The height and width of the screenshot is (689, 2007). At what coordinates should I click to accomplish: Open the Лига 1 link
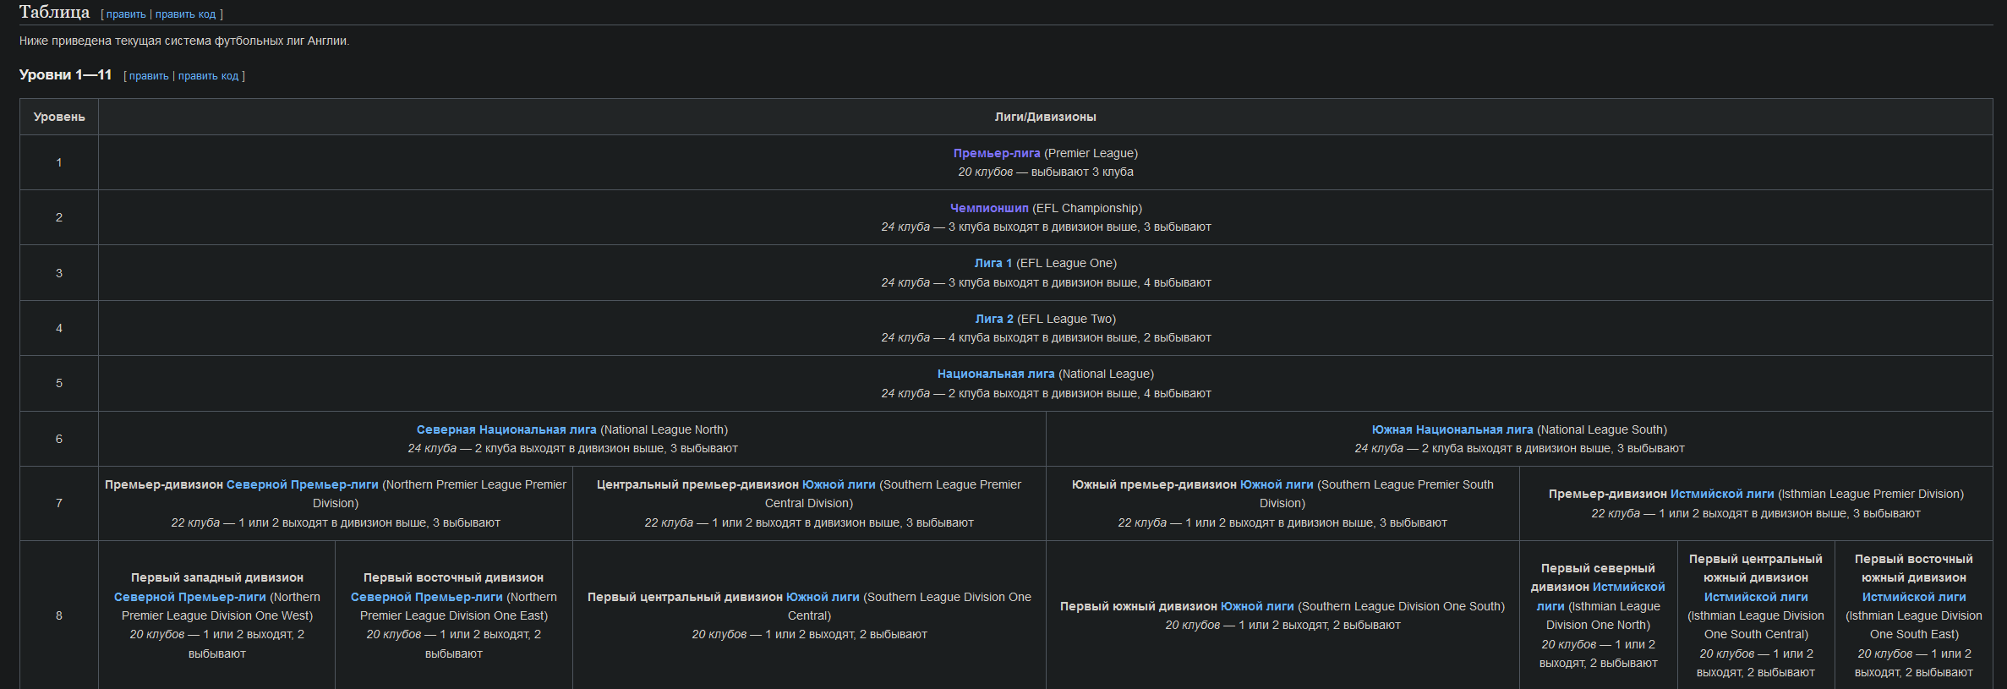[993, 263]
